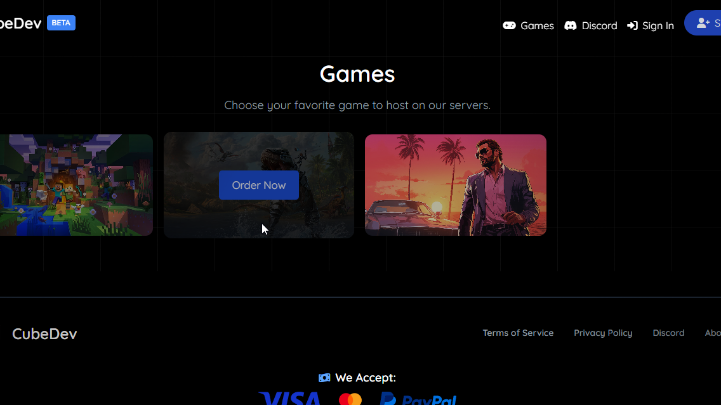Click the PayPal logo
Viewport: 721px width, 405px height.
point(418,399)
